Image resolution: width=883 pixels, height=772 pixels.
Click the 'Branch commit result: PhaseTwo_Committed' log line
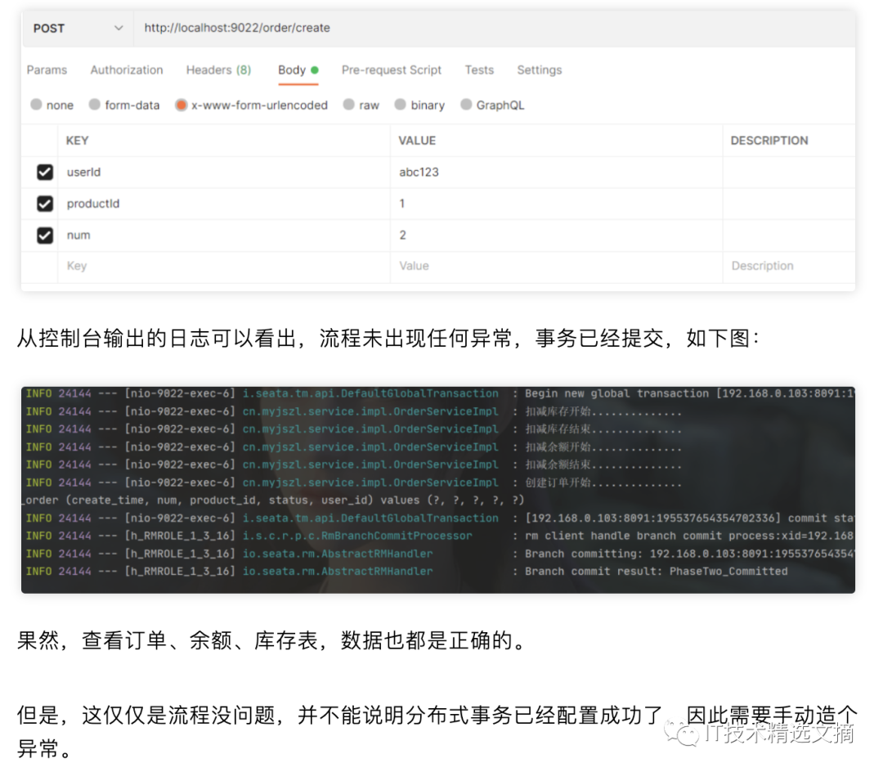click(406, 572)
